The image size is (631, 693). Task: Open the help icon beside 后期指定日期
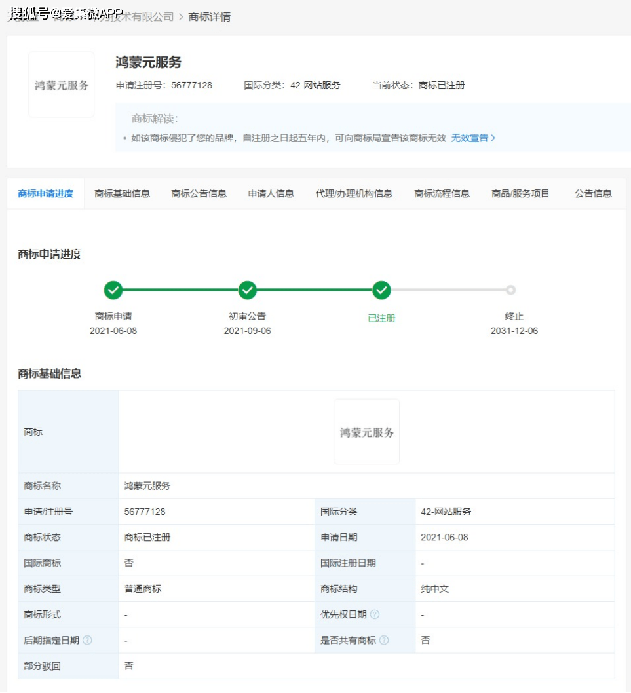coord(88,640)
